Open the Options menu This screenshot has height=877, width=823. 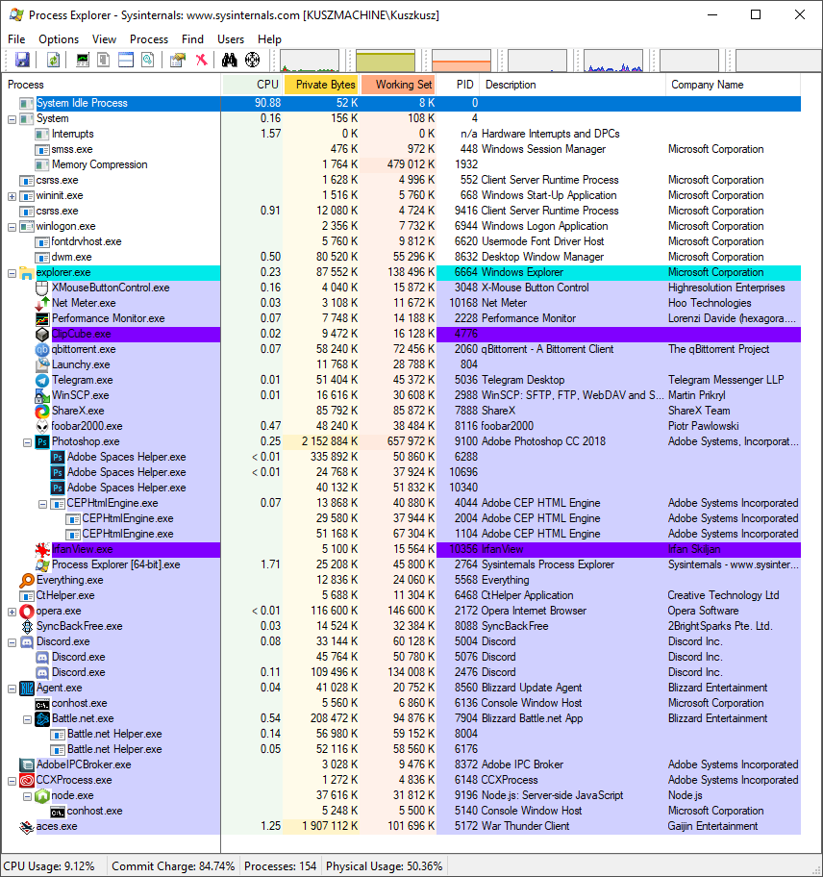(59, 39)
